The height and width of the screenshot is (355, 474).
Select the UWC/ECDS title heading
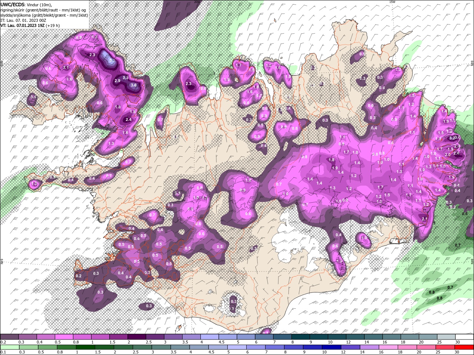12,4
